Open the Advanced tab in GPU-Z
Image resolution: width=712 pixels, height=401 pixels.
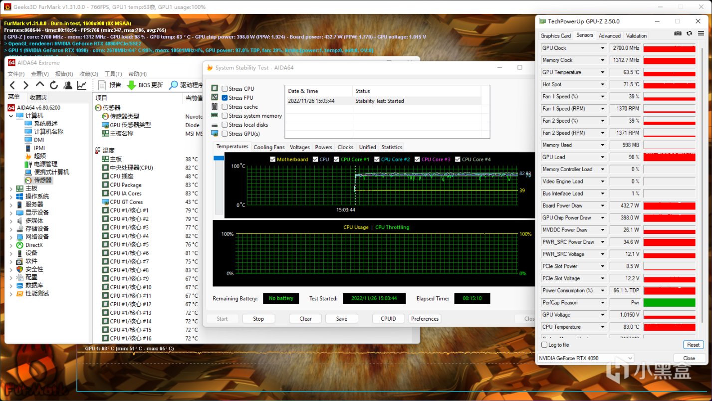tap(610, 36)
